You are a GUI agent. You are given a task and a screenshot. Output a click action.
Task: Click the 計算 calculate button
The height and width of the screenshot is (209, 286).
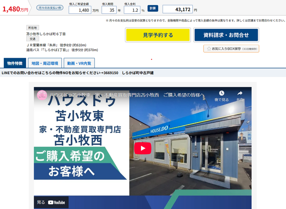[x=153, y=9]
